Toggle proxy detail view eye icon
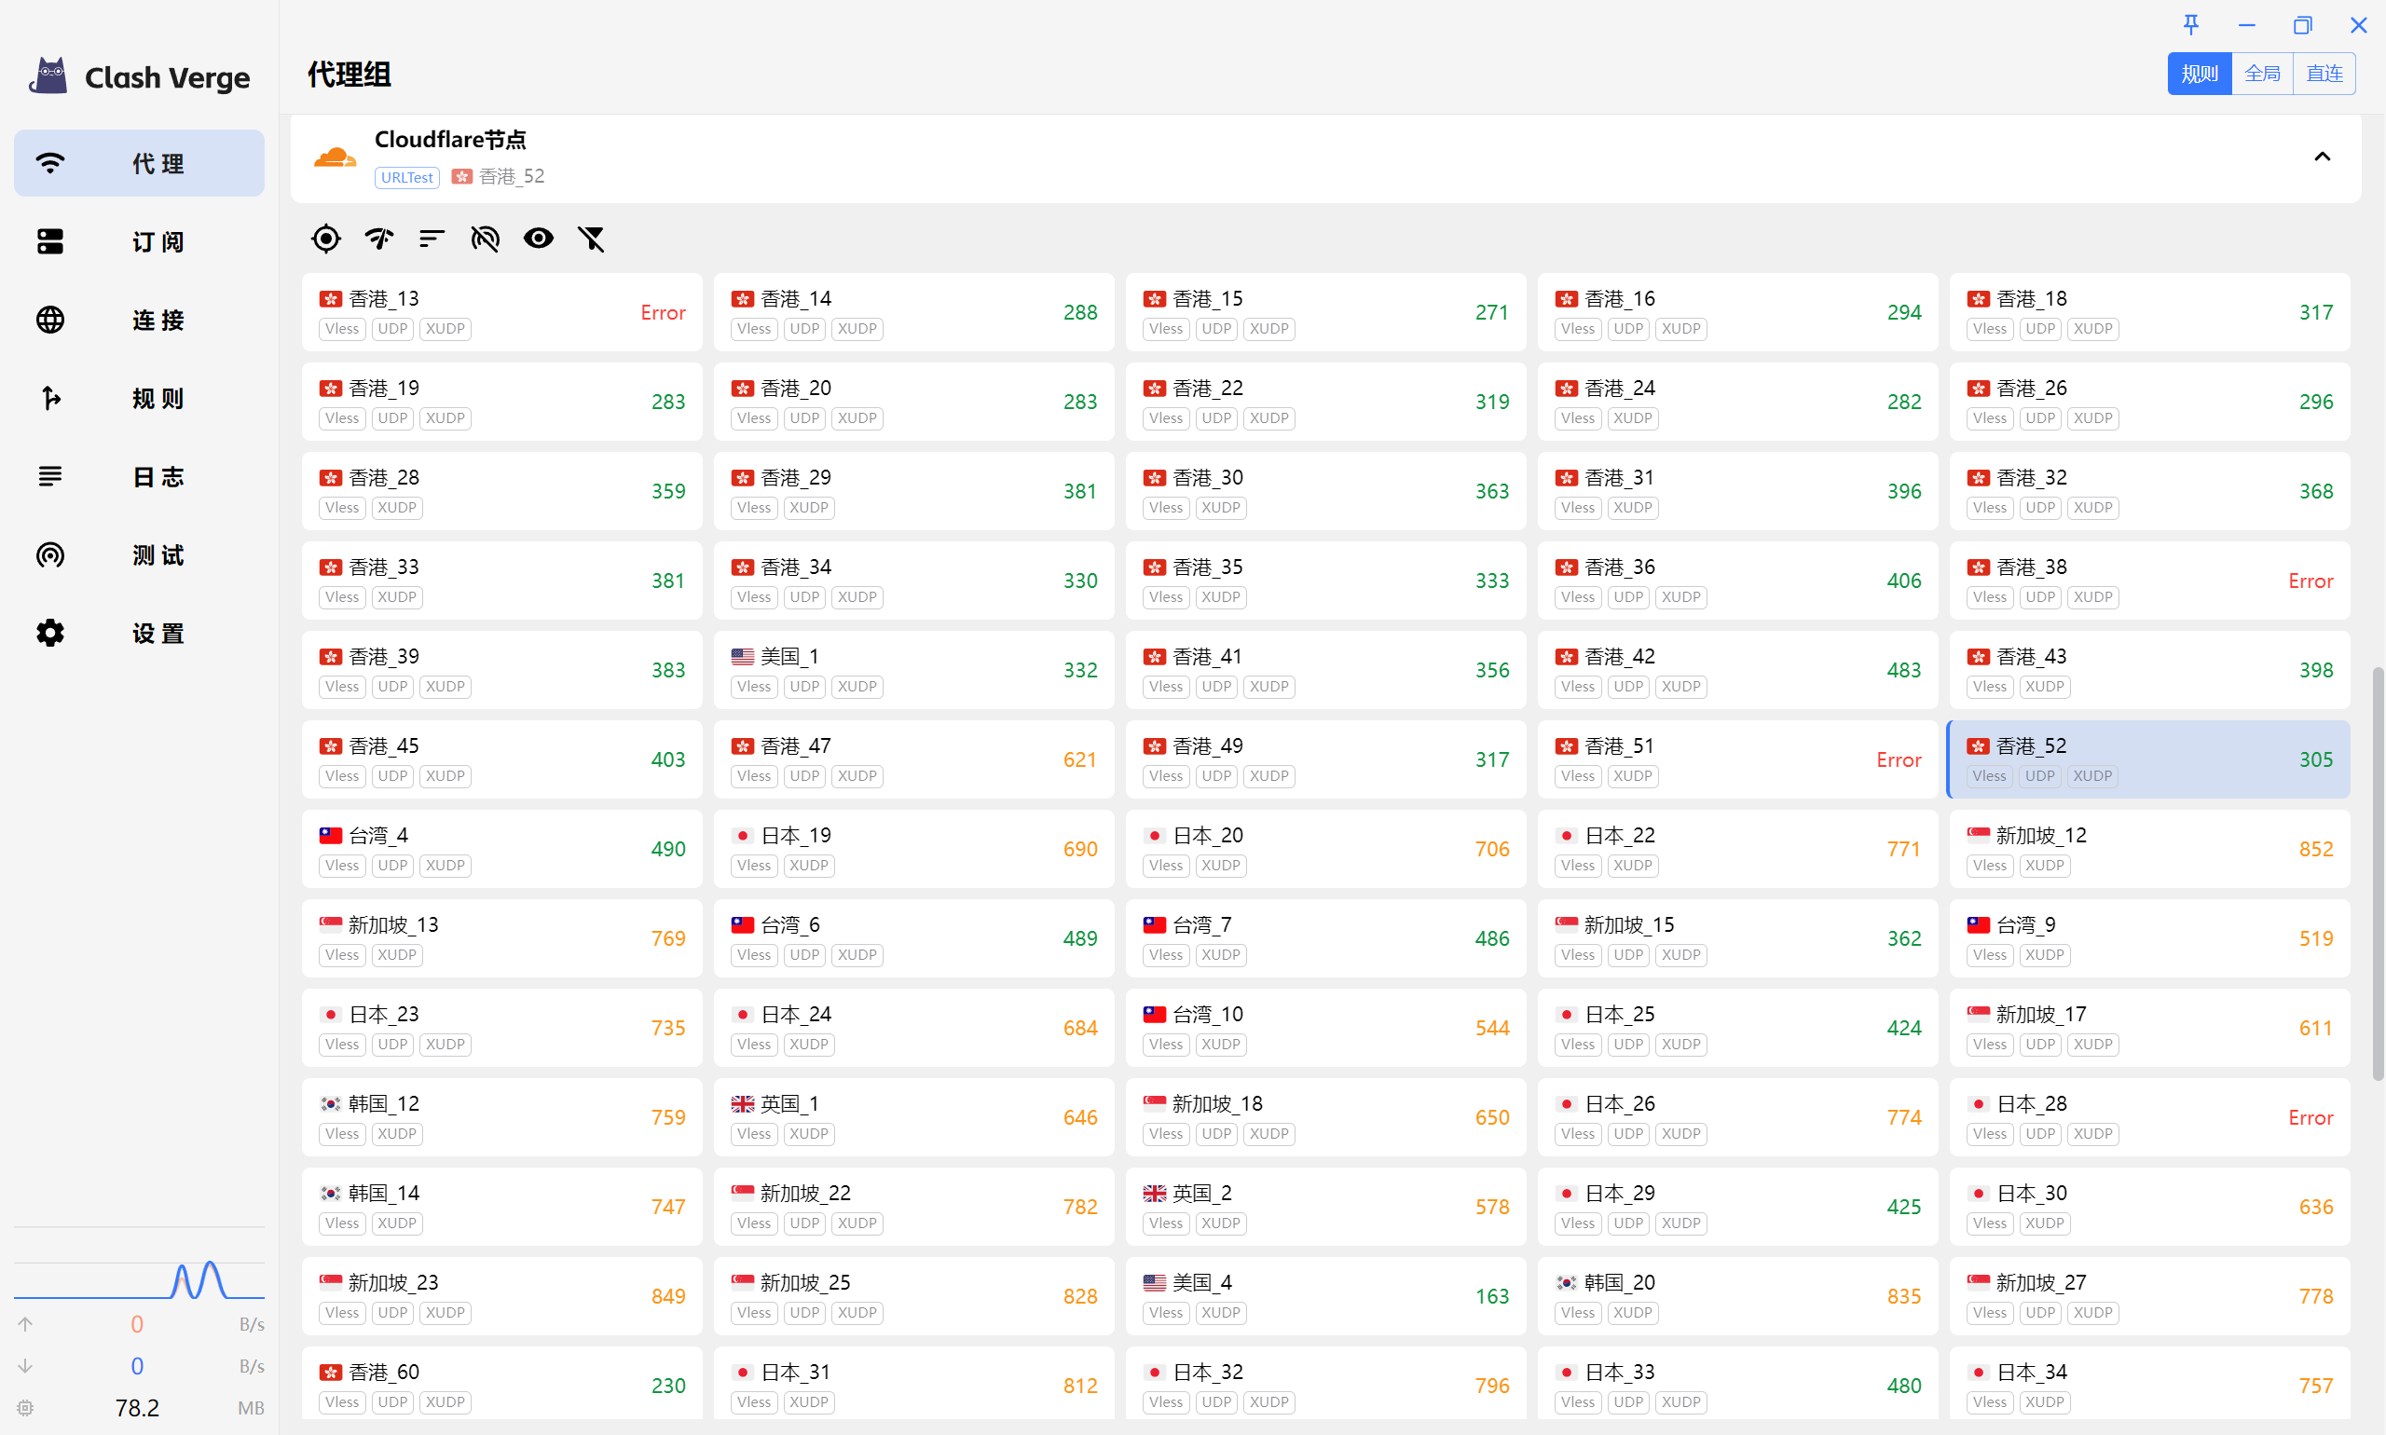Screen dimensions: 2386x1435 [x=539, y=238]
